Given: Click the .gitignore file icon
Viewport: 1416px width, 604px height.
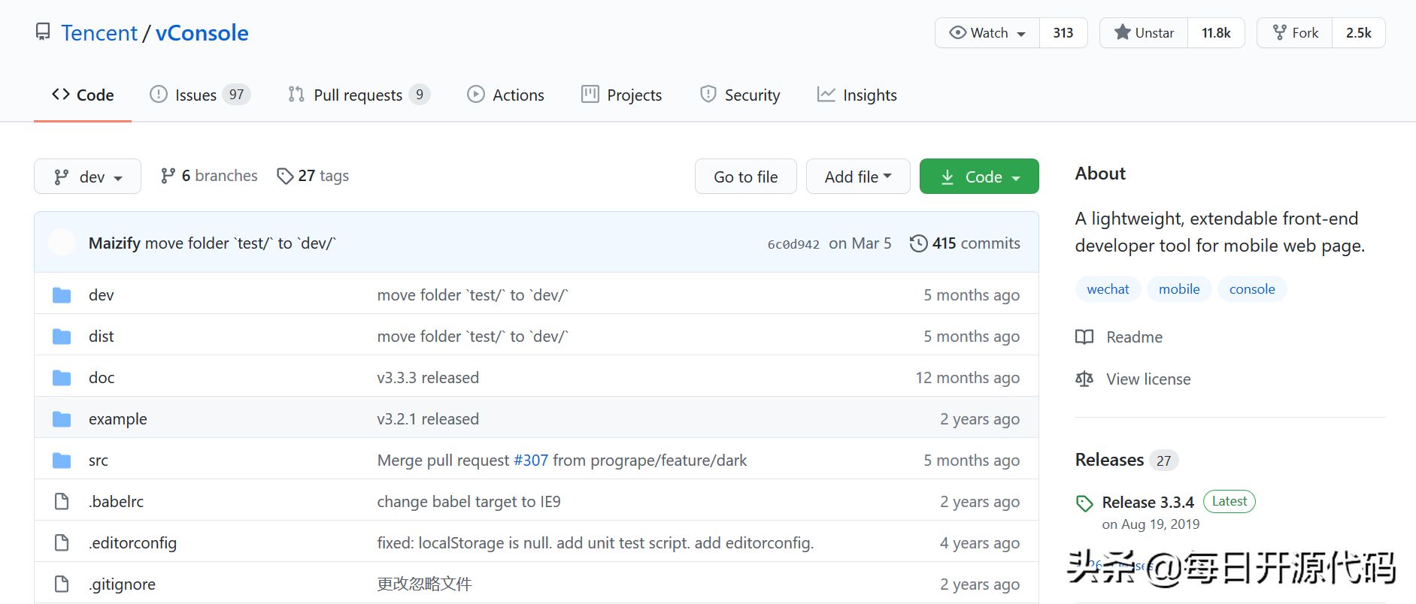Looking at the screenshot, I should point(62,584).
